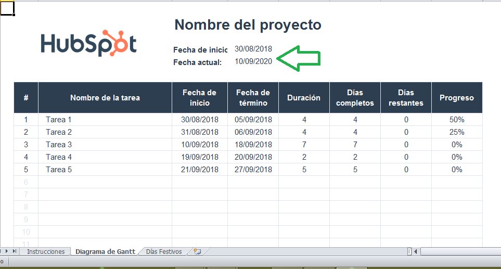Select the Tarea 3 name cell

(105, 145)
